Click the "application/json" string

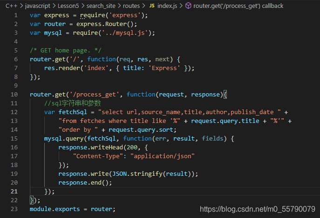(x=162, y=156)
